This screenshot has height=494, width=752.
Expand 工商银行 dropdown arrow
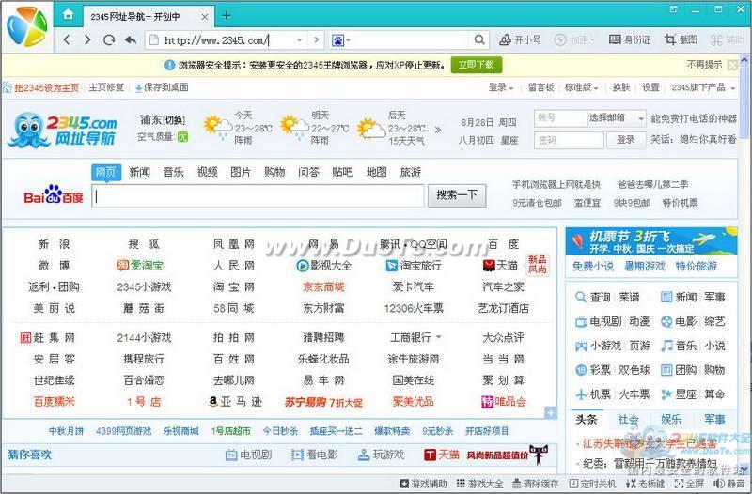click(x=438, y=337)
